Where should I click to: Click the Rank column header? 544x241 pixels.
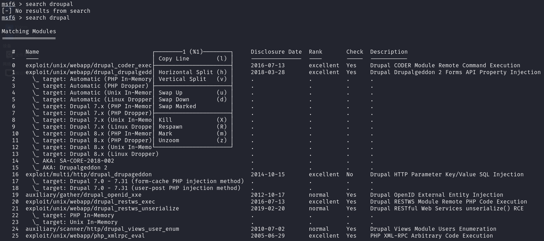pyautogui.click(x=315, y=52)
